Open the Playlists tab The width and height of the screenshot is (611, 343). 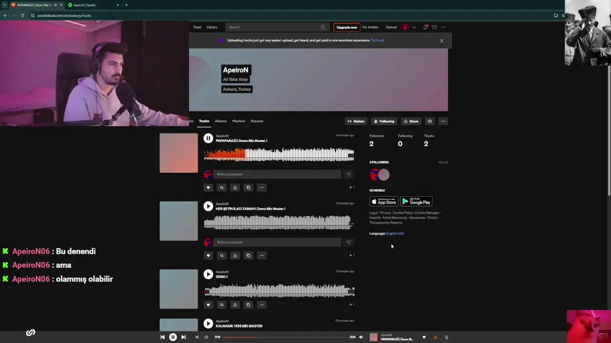coord(239,121)
